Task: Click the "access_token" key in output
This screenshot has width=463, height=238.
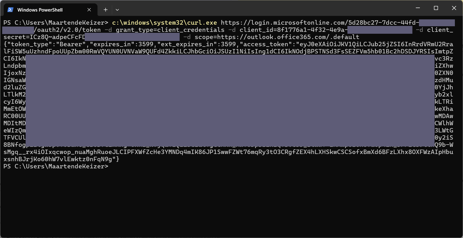Action: 267,44
